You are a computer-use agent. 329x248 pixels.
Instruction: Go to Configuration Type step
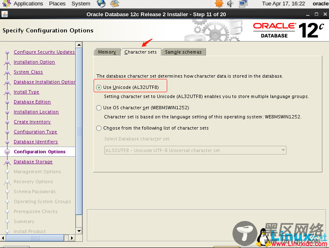pos(35,132)
